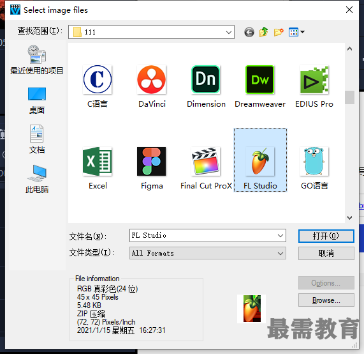
Task: Select the Dreamweaver image file
Action: [x=260, y=86]
